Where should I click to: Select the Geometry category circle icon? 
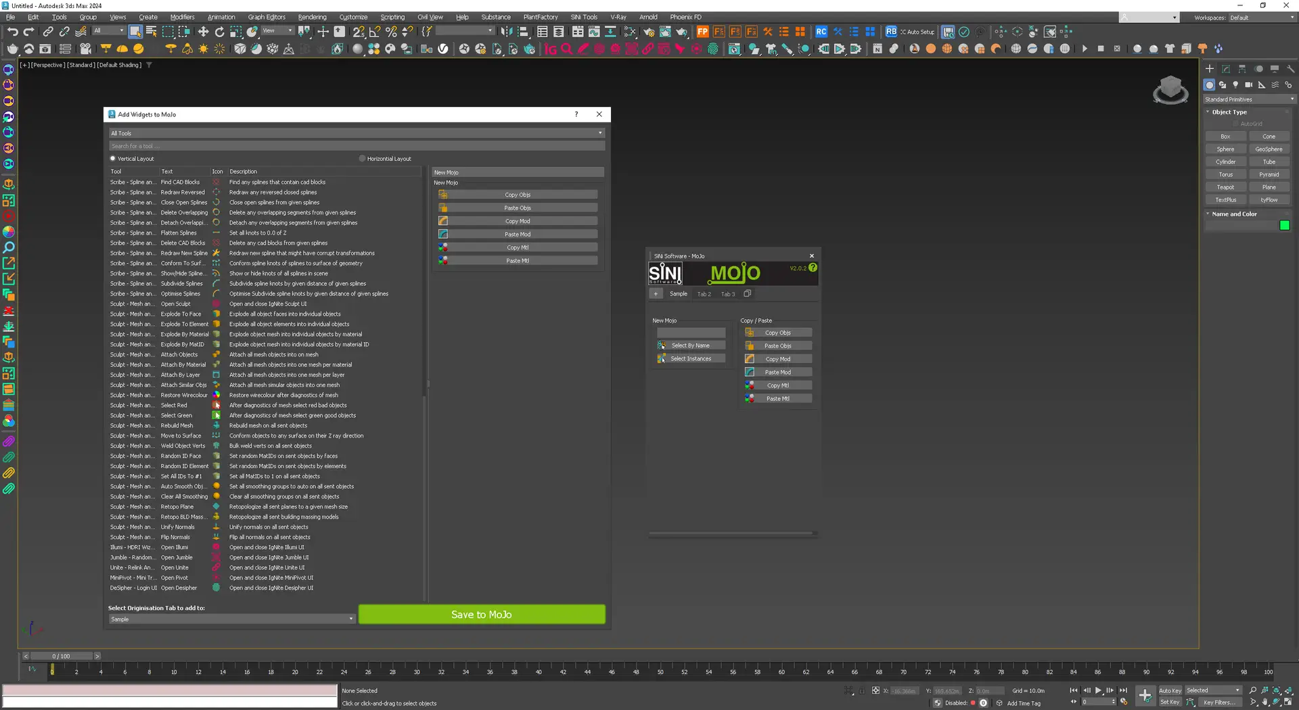coord(1210,85)
